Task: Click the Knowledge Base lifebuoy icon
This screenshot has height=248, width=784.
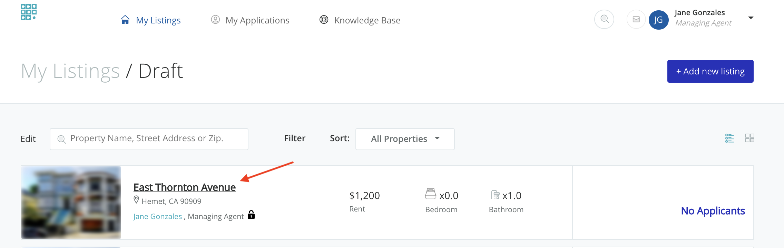Action: [x=324, y=20]
